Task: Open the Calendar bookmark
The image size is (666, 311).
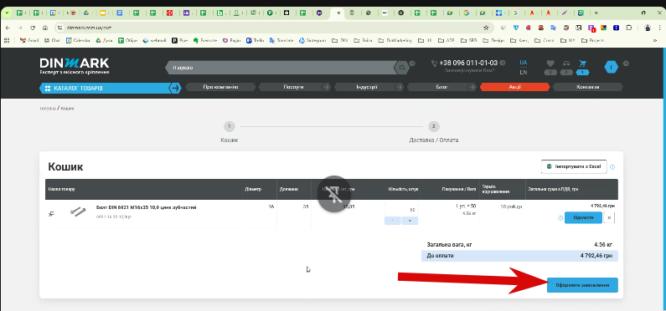Action: 78,41
